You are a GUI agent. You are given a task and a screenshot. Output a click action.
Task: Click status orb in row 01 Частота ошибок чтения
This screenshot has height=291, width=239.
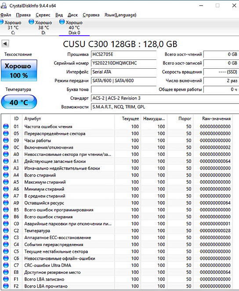6,126
